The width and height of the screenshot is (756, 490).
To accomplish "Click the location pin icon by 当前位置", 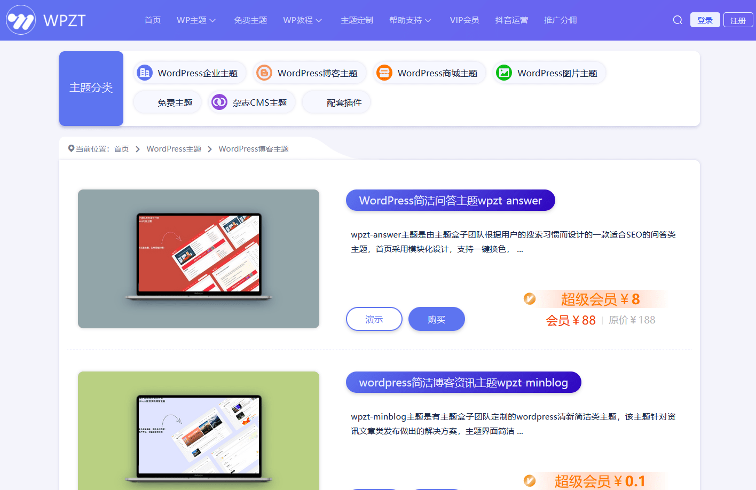I will click(71, 148).
